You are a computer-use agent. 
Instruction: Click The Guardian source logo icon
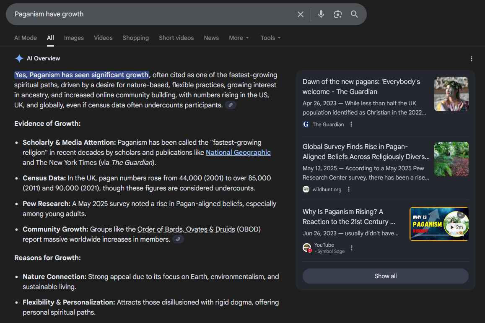[x=306, y=124]
